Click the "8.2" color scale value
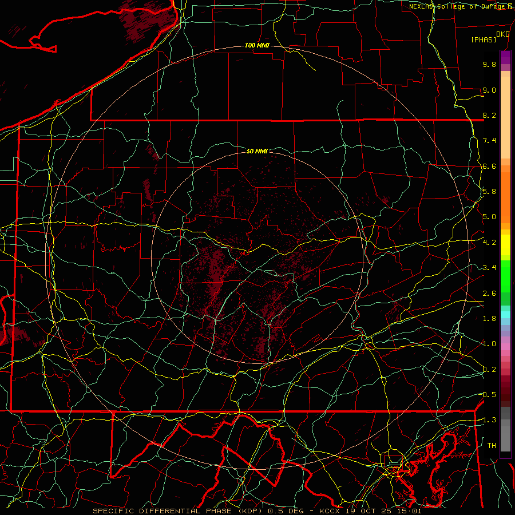 coord(489,115)
